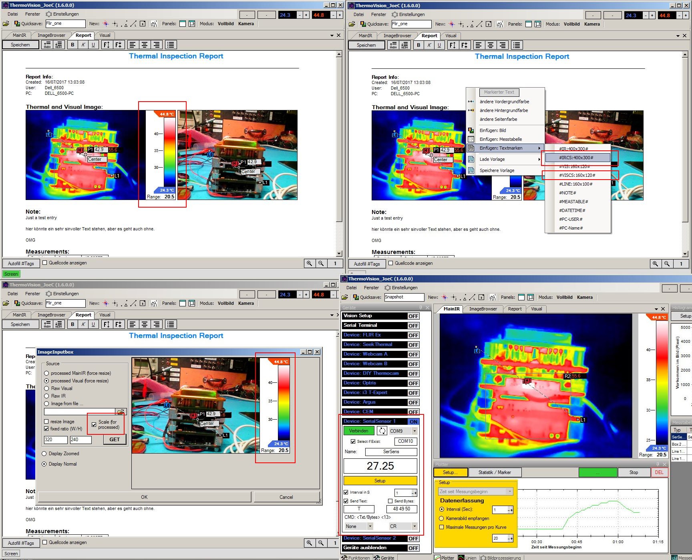Screen dimensions: 692x560
Task: Click the Name field containing SerSens
Action: (x=391, y=452)
